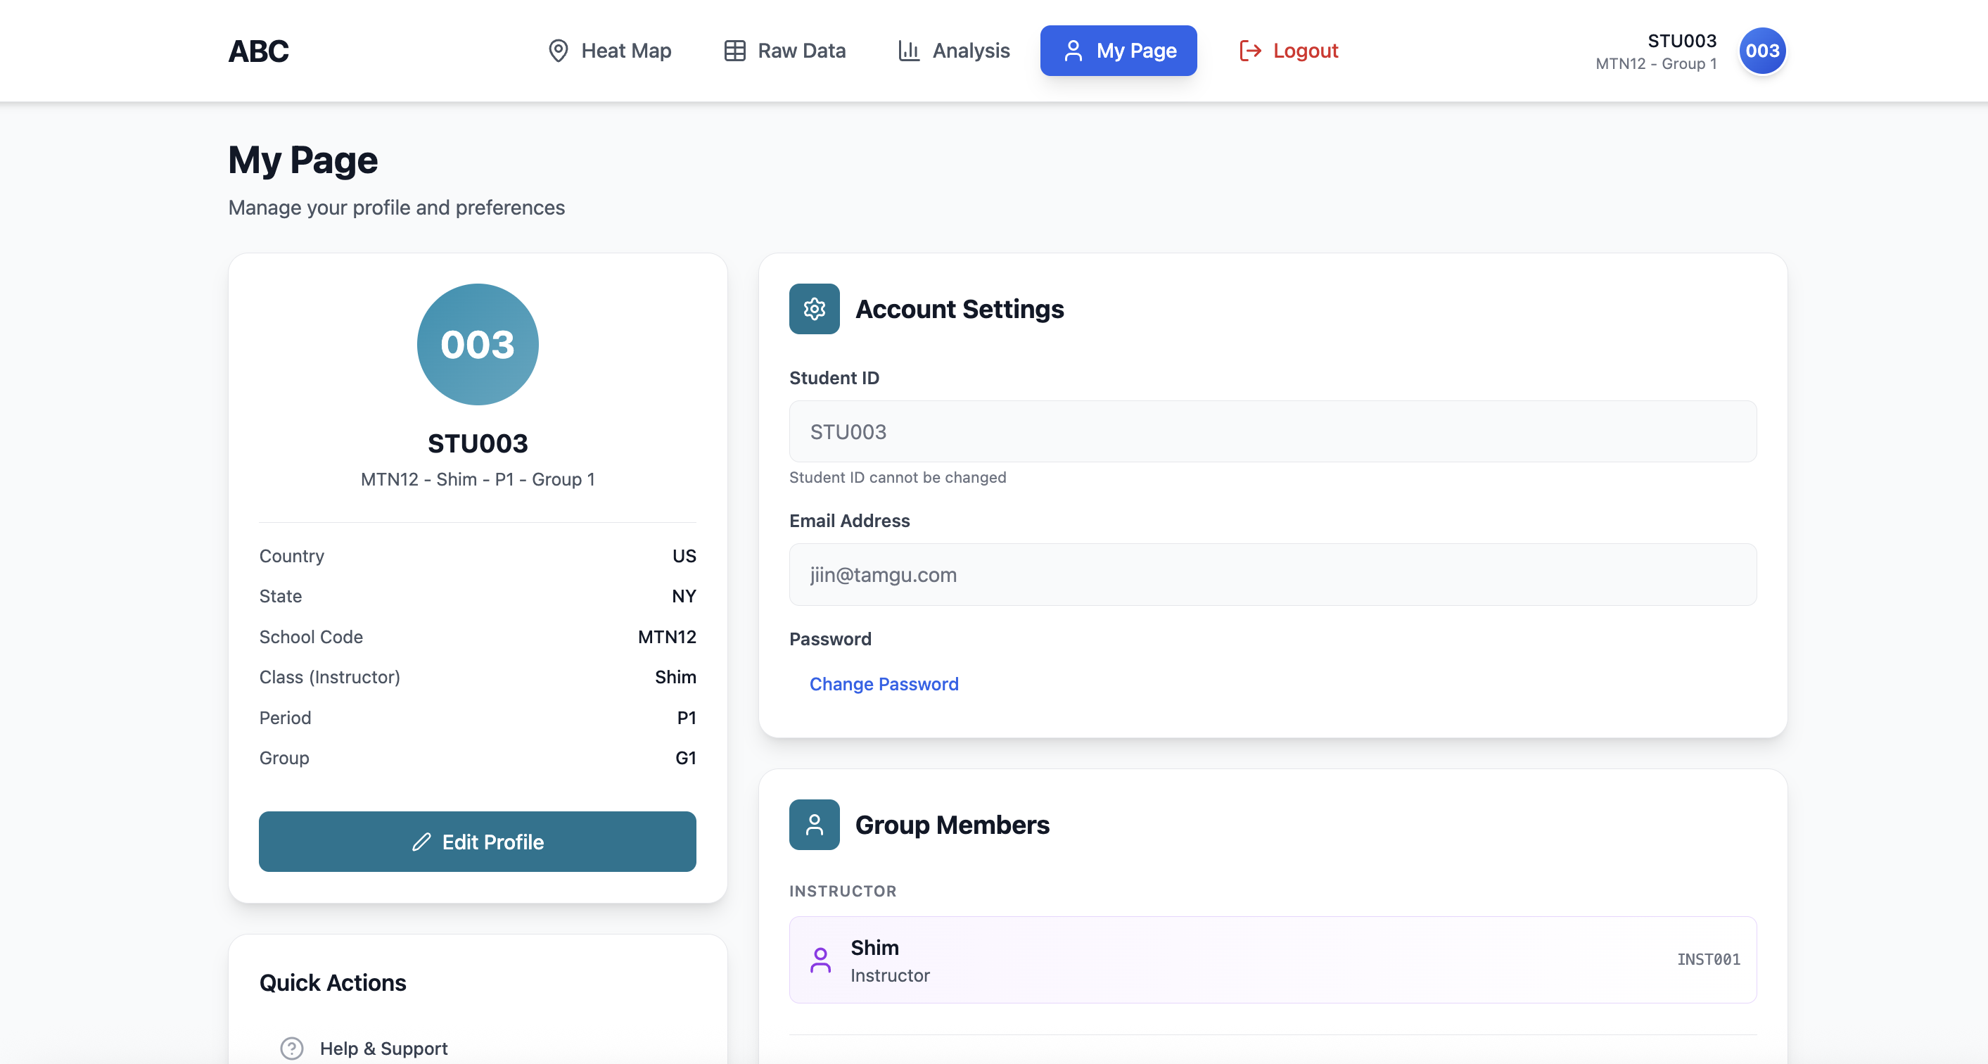
Task: Click the Group Members person icon
Action: [x=814, y=825]
